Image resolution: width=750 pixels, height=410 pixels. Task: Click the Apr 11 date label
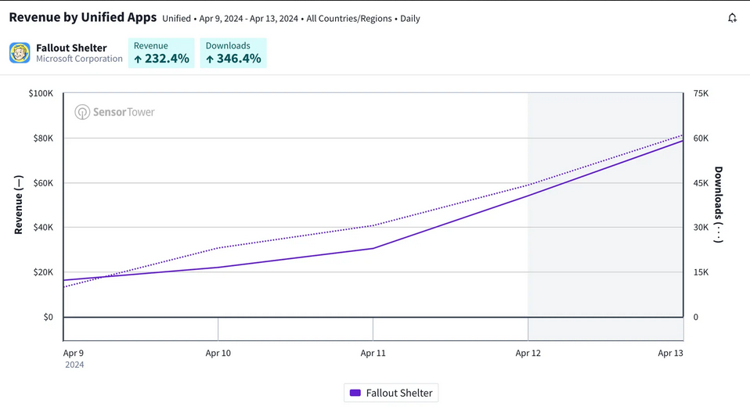click(x=373, y=353)
